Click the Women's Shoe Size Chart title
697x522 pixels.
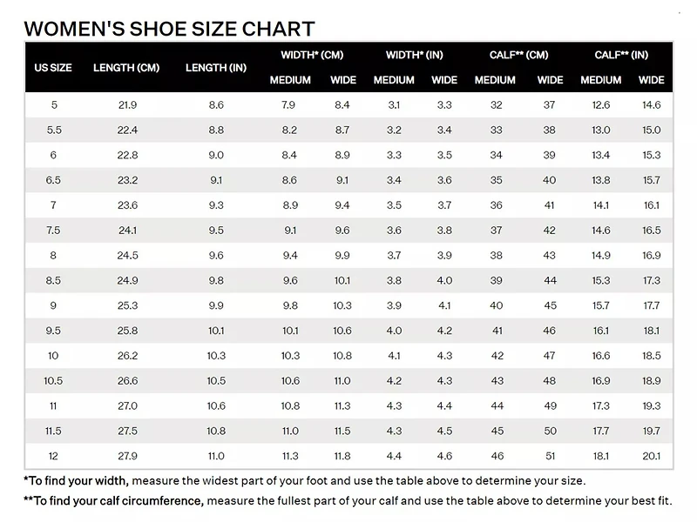click(x=169, y=29)
